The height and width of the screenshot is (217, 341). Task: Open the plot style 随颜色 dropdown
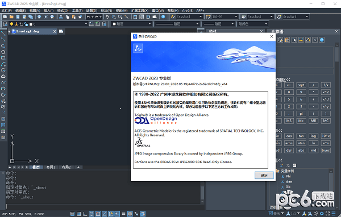pos(266,24)
